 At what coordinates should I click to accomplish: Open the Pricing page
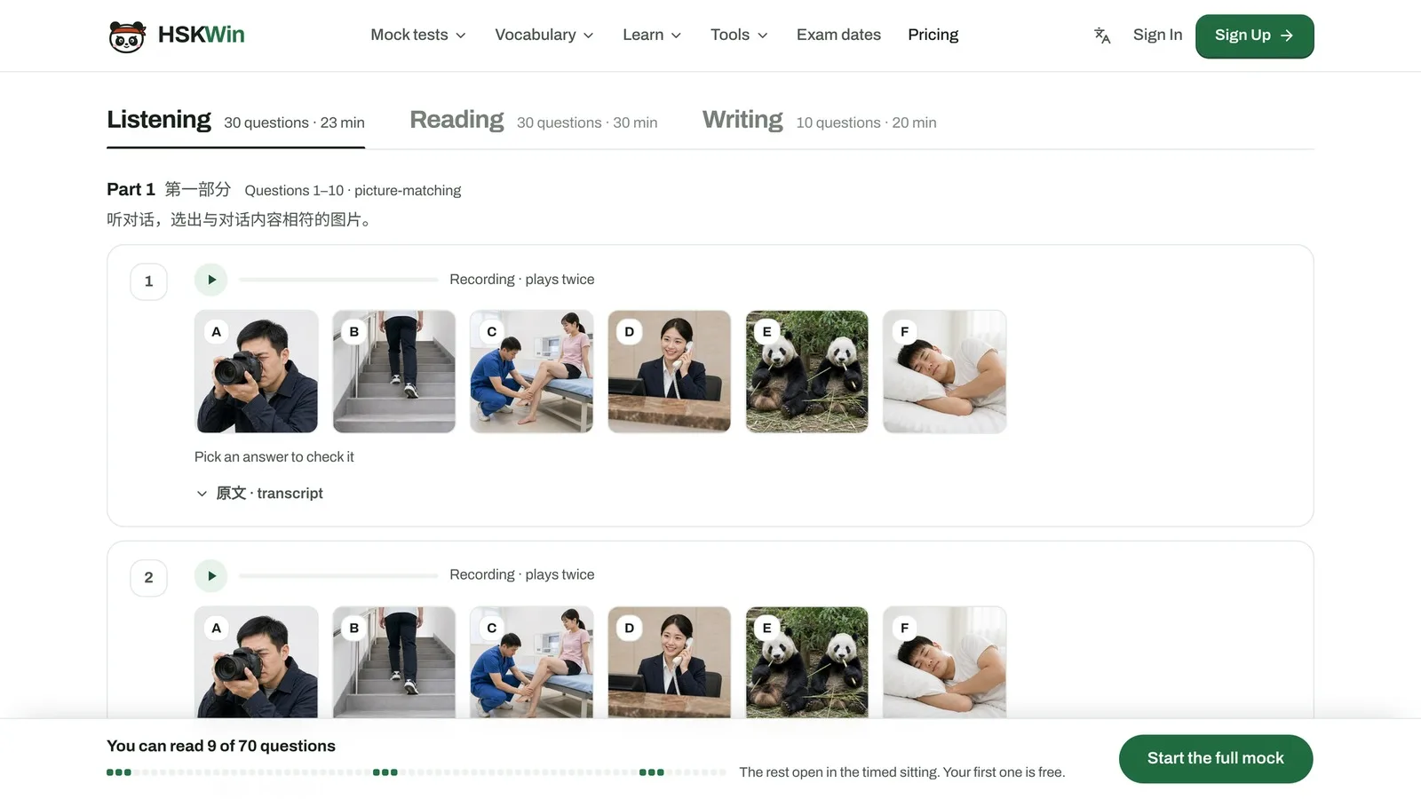(933, 36)
